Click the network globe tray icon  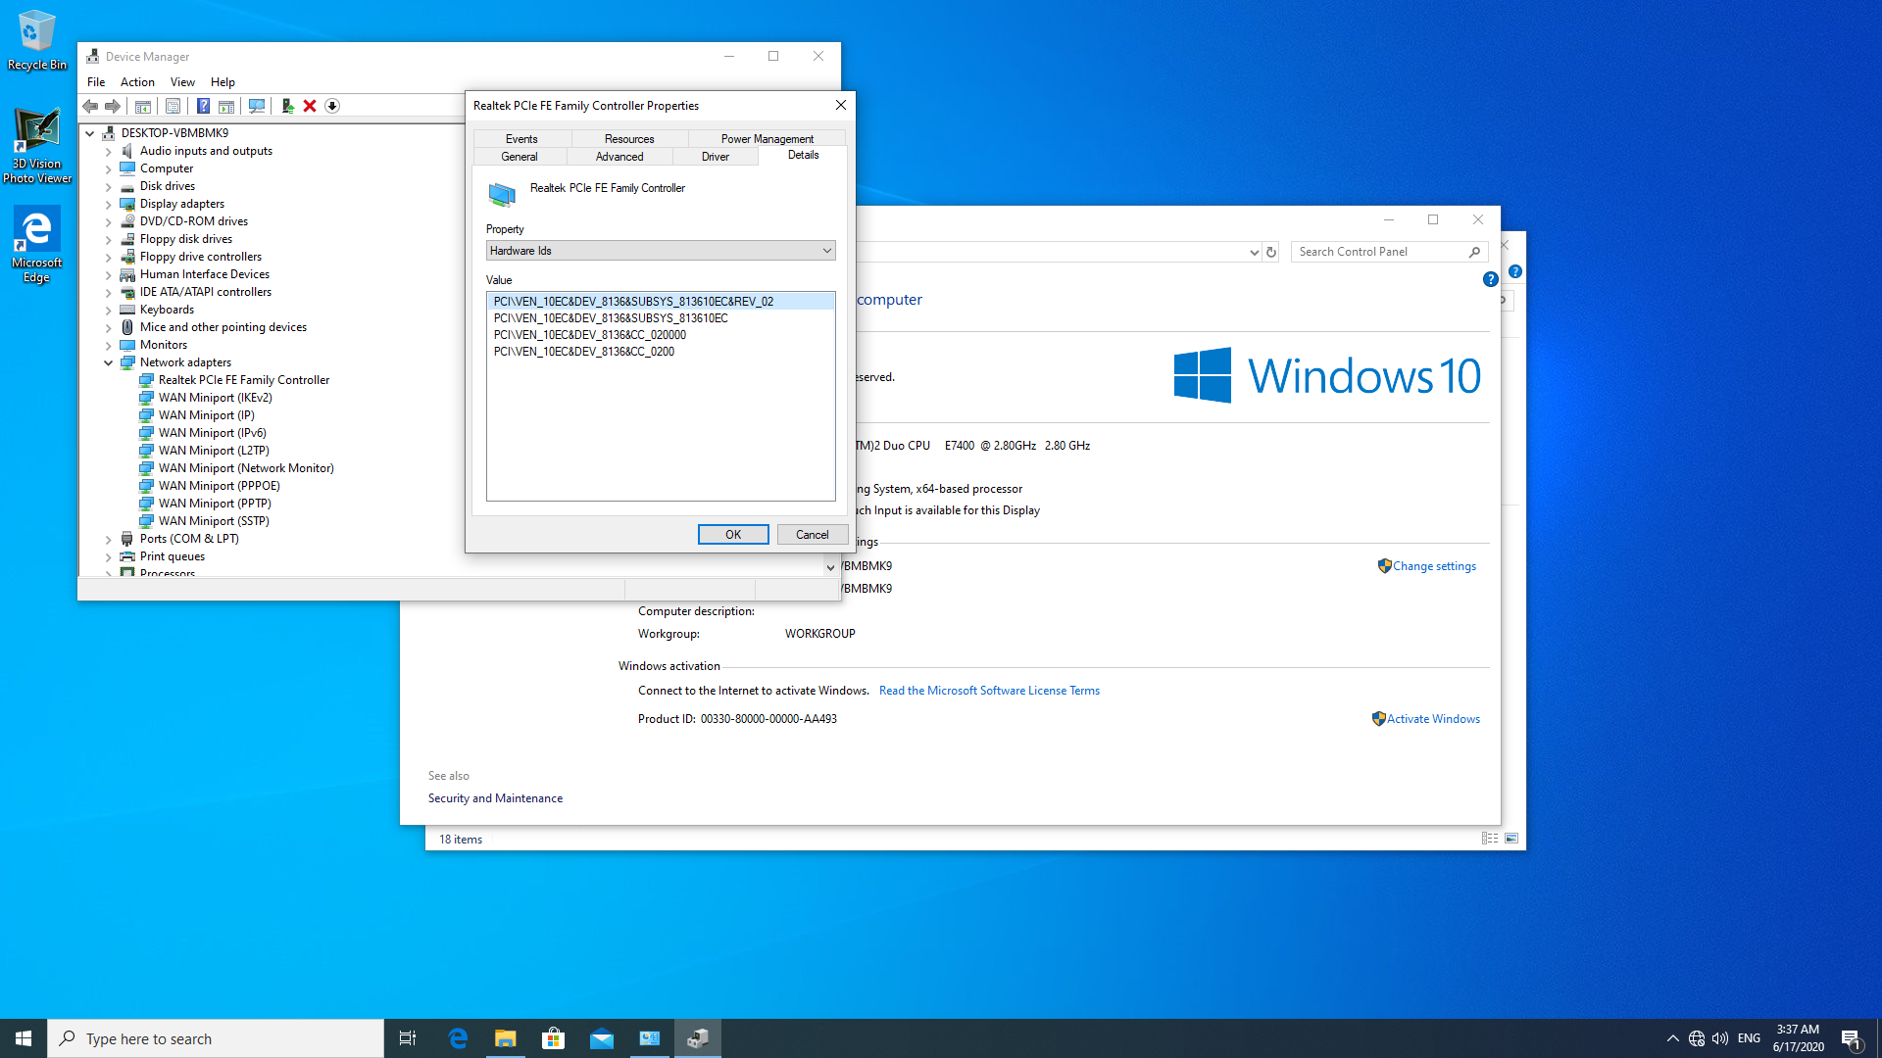(1697, 1038)
